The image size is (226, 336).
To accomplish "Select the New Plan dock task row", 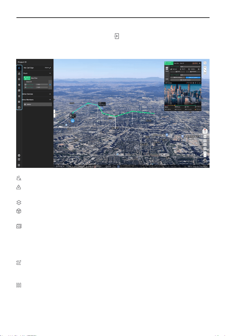I will (38, 78).
